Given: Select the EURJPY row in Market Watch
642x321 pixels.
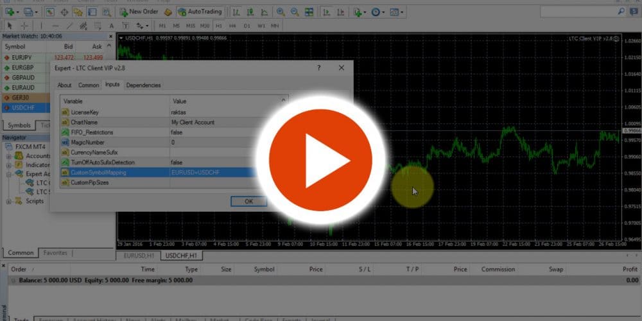Looking at the screenshot, I should point(57,57).
